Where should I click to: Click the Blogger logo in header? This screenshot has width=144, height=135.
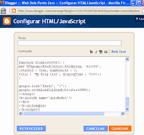tap(7, 21)
